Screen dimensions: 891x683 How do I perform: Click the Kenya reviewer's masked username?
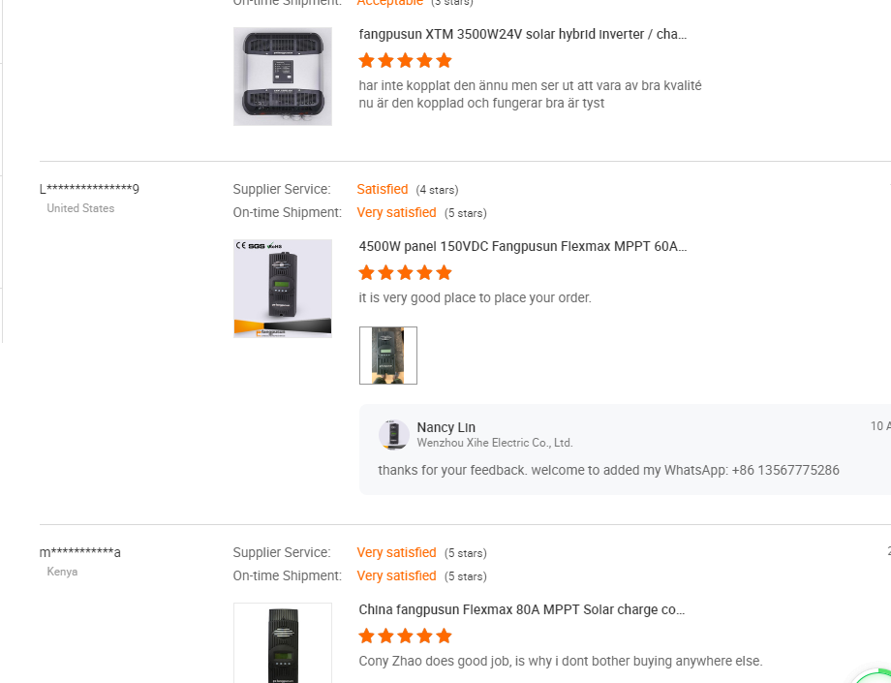pyautogui.click(x=80, y=552)
